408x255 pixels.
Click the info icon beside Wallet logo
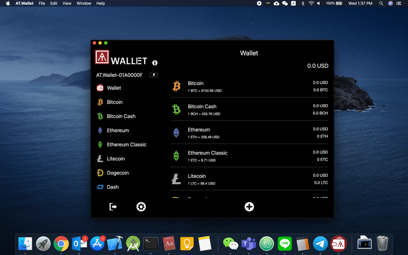(155, 63)
